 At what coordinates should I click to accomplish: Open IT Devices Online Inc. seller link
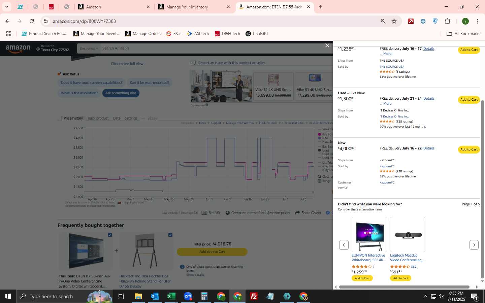click(394, 116)
